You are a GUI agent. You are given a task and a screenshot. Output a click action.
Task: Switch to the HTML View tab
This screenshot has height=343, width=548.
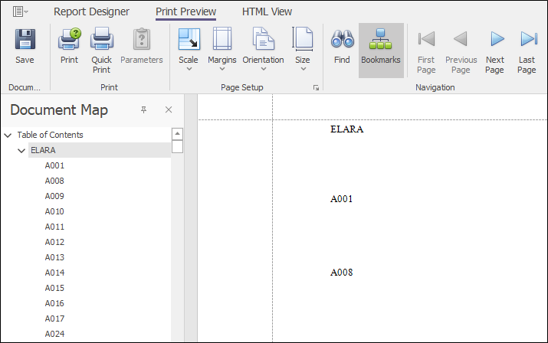click(x=267, y=12)
